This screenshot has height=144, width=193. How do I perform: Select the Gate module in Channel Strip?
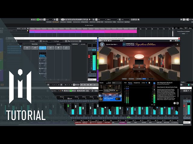click(x=27, y=48)
